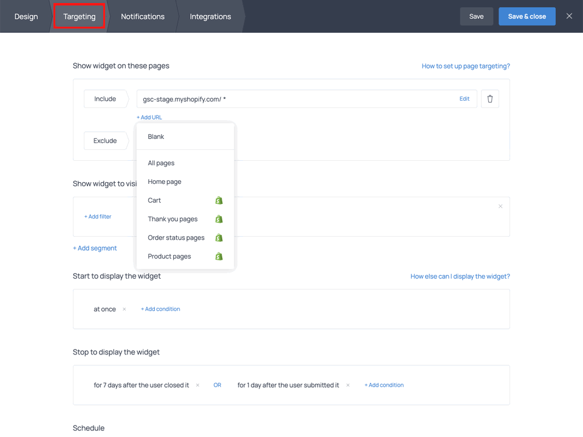Select the Exclude option
This screenshot has height=437, width=583.
click(106, 140)
